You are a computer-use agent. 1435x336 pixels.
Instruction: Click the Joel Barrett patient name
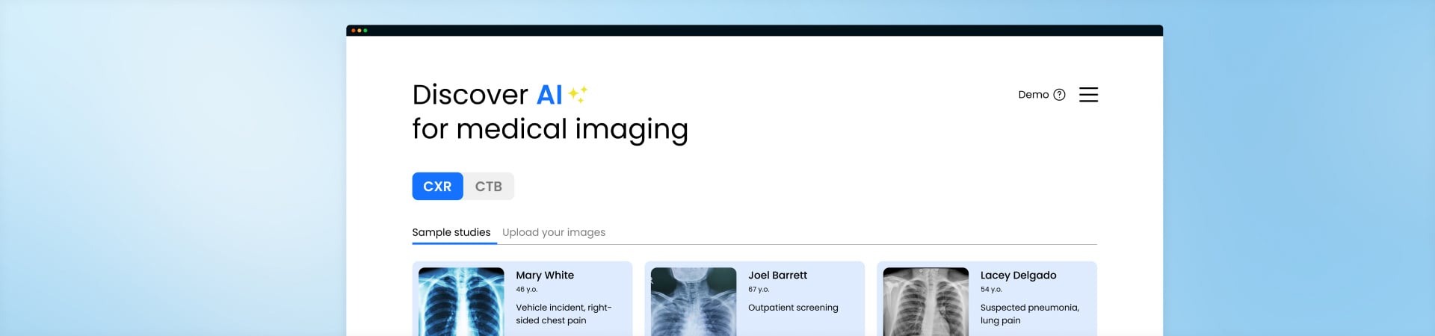[777, 276]
